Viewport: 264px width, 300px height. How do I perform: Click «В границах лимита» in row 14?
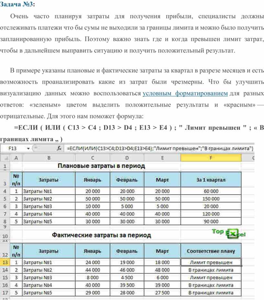click(211, 270)
